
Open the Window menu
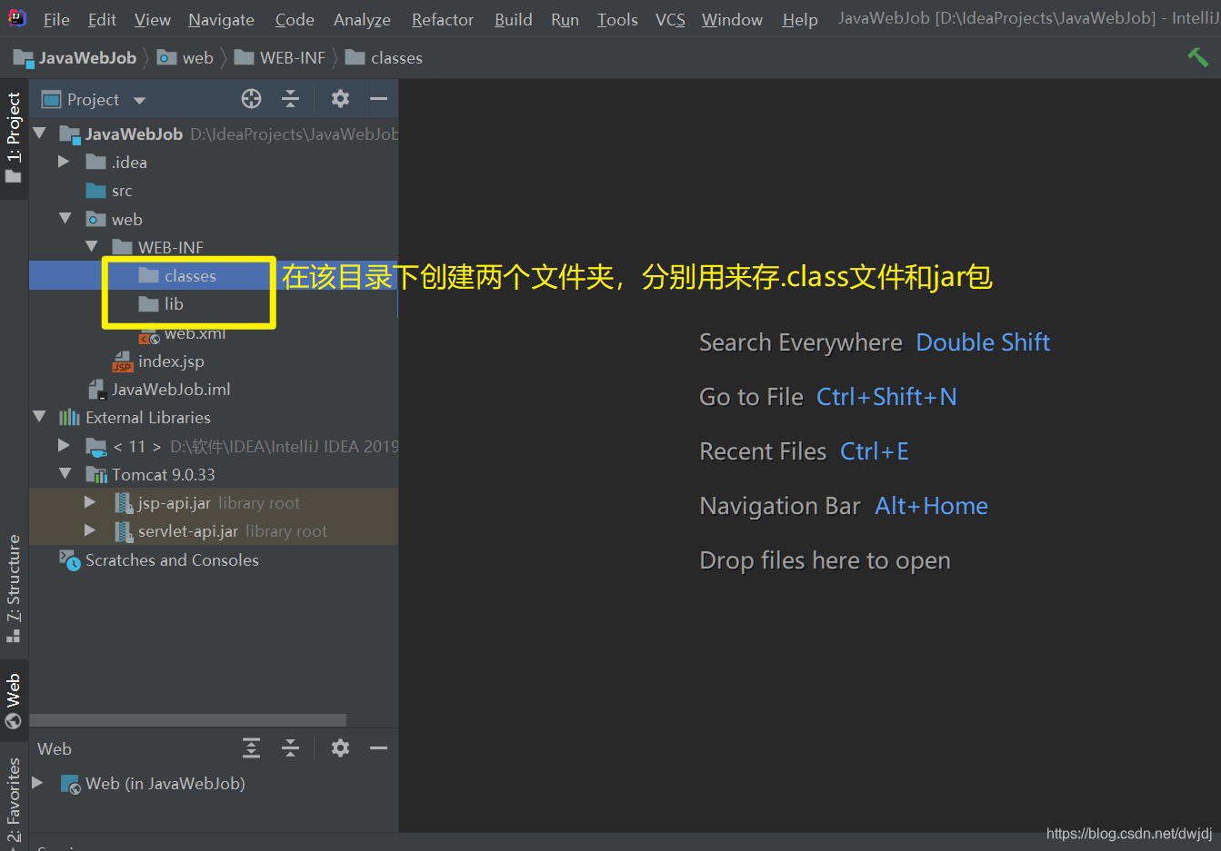[732, 19]
